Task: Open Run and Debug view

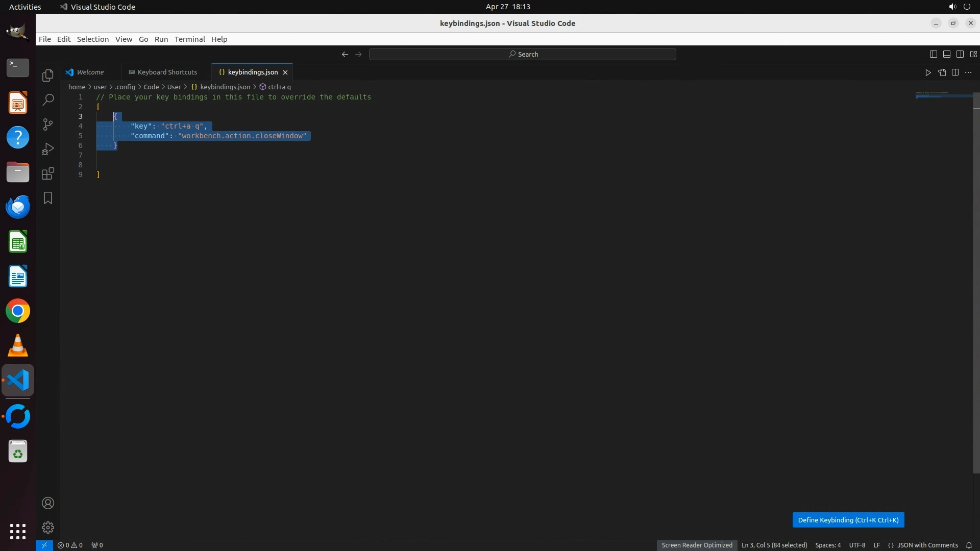Action: [48, 149]
